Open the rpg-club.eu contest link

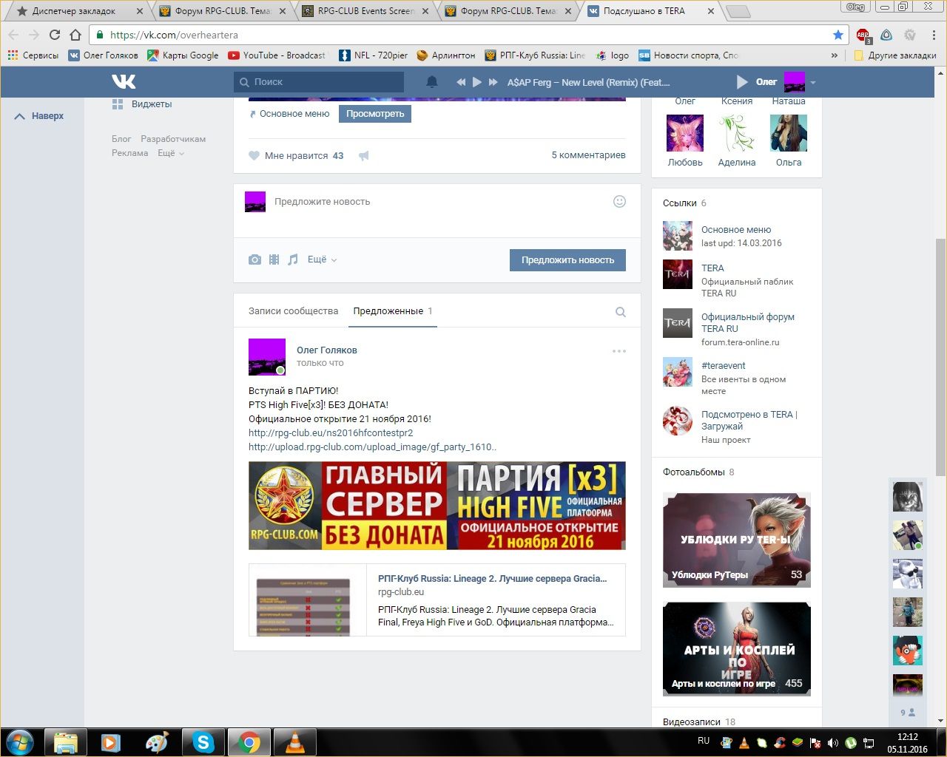[x=331, y=433]
